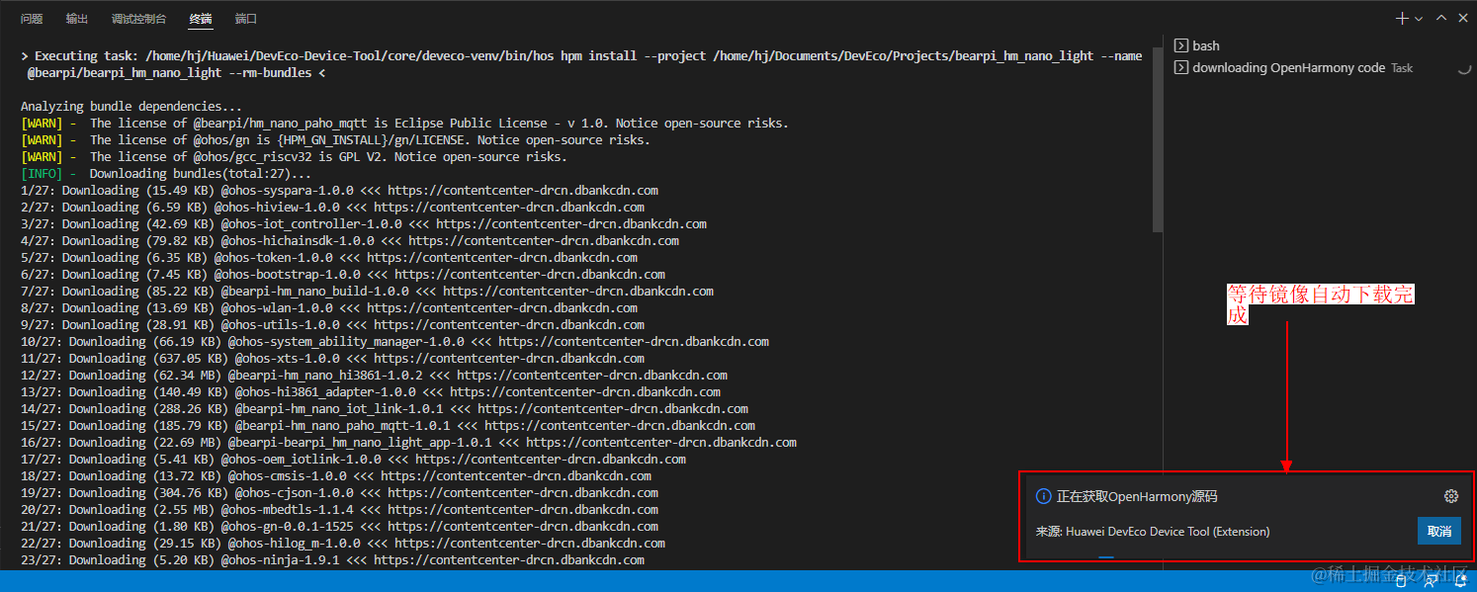Click the 3/27 @ohos-iot_controller-1.0.0 line
The height and width of the screenshot is (592, 1477).
(x=363, y=223)
